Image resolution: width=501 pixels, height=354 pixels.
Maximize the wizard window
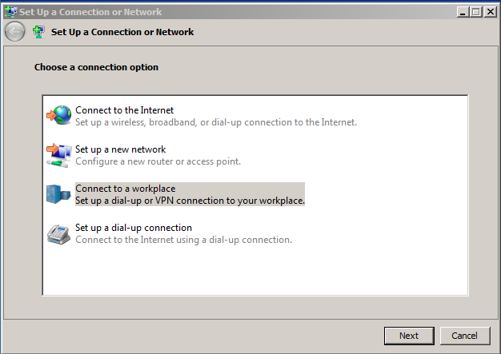(478, 12)
